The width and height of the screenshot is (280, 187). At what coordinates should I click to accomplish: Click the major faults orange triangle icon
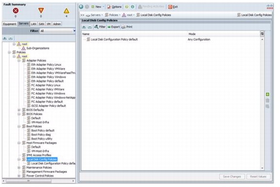41,10
